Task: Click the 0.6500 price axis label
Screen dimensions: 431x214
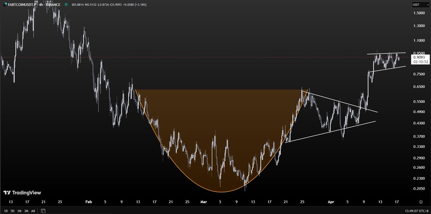Action: tap(419, 87)
